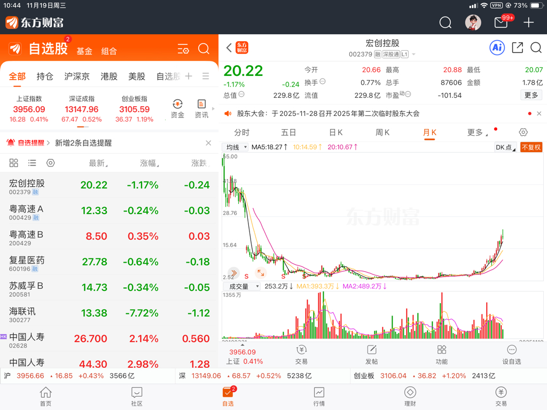Open 资讯 news shortcut
Image resolution: width=547 pixels, height=410 pixels.
point(201,109)
